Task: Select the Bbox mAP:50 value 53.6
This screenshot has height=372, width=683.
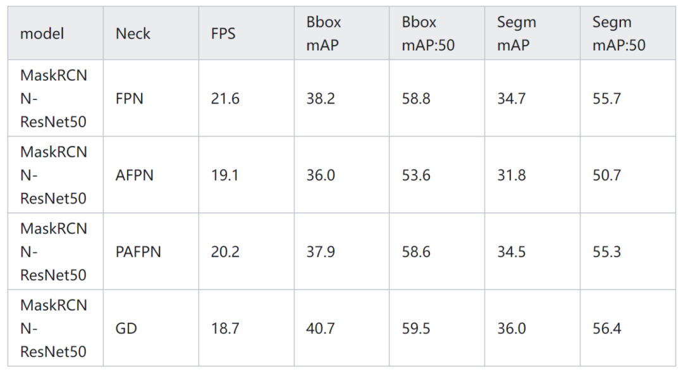Action: [x=416, y=175]
